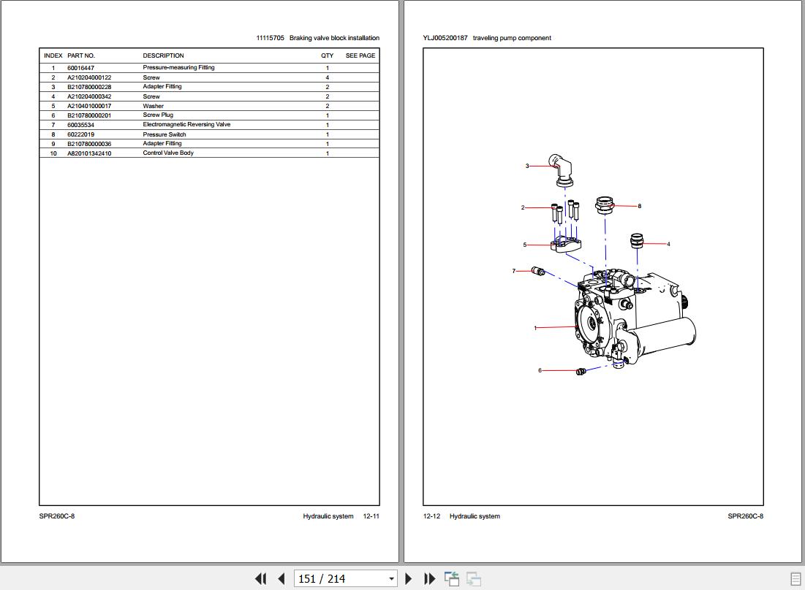Screen dimensions: 805x590
Task: Click part number A820101342410
Action: [89, 153]
